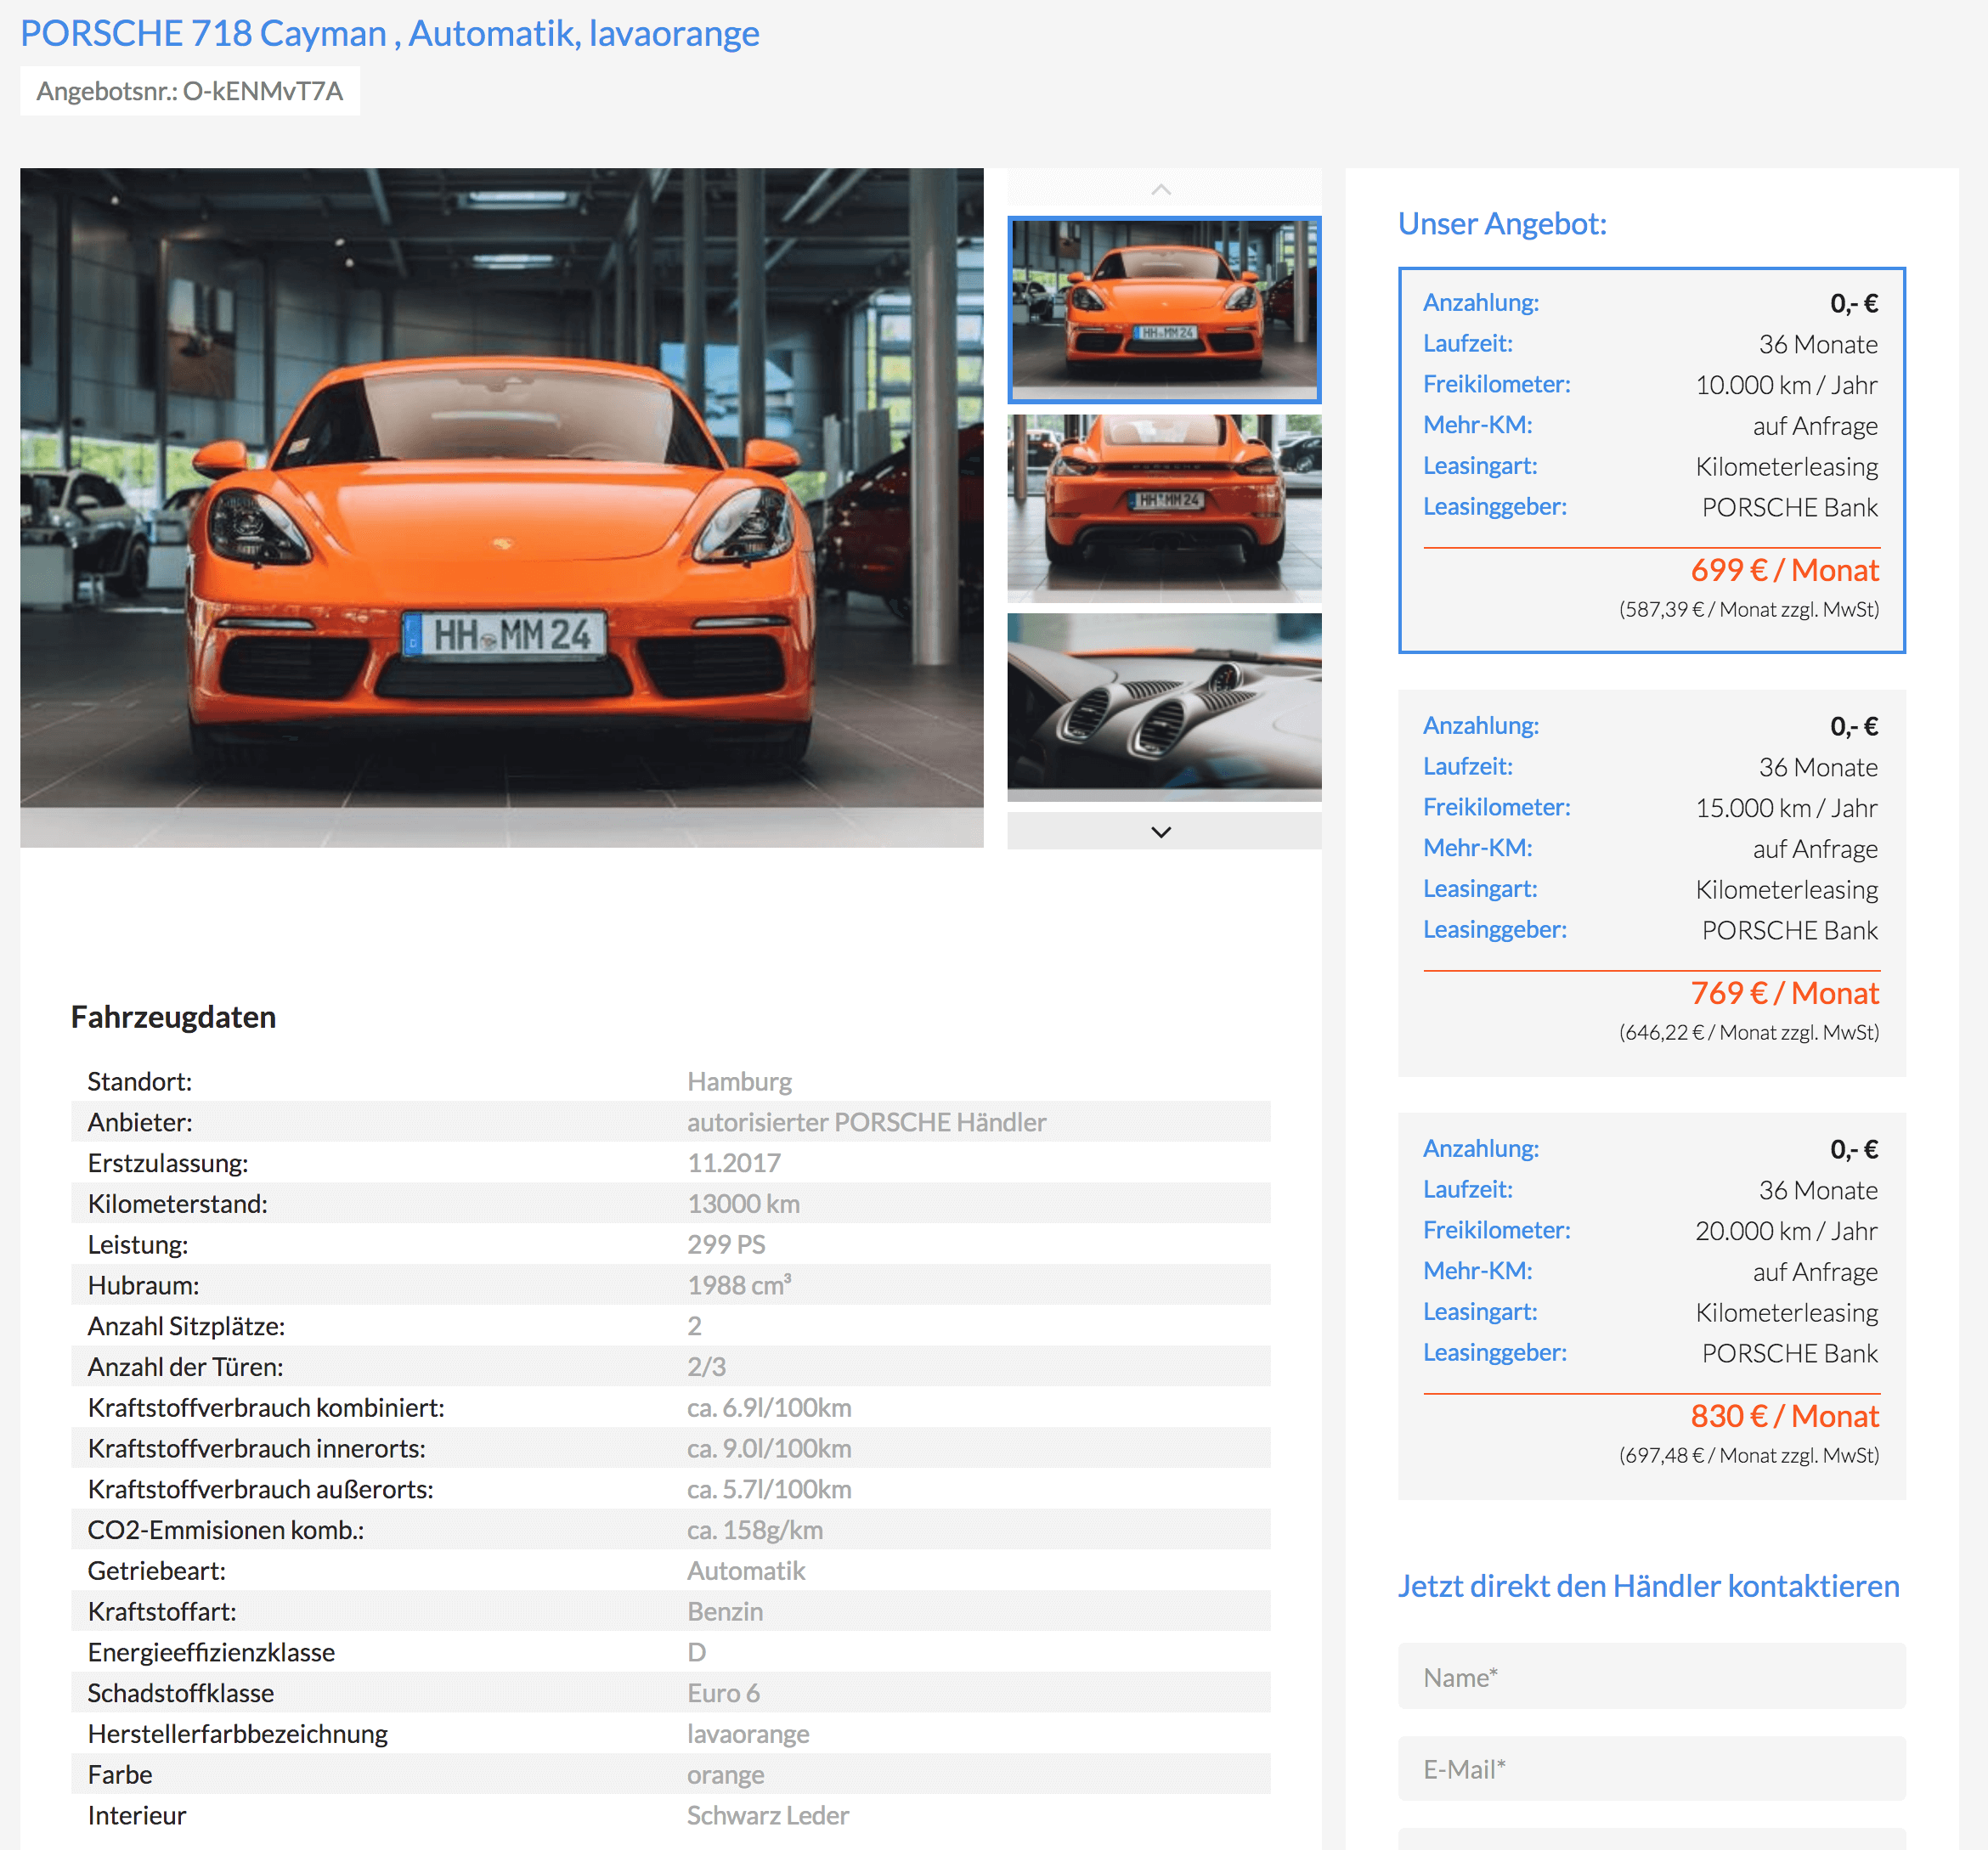The width and height of the screenshot is (1988, 1850).
Task: Click '(646,22 € / Monat zzgl. MwSt)' text
Action: coord(1749,1033)
